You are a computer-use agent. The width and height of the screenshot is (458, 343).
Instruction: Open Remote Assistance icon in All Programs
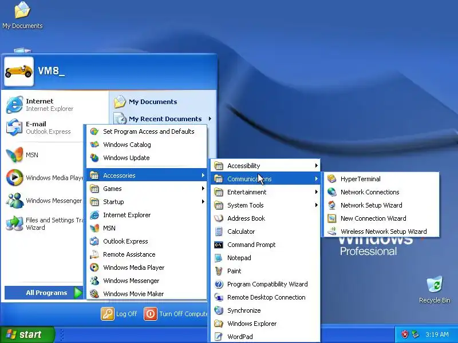[94, 254]
